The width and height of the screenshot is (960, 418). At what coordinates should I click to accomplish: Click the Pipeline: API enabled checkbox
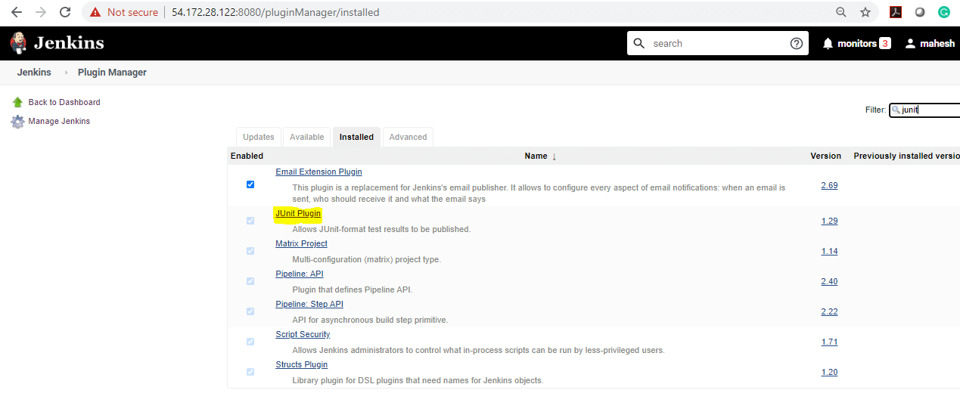250,281
